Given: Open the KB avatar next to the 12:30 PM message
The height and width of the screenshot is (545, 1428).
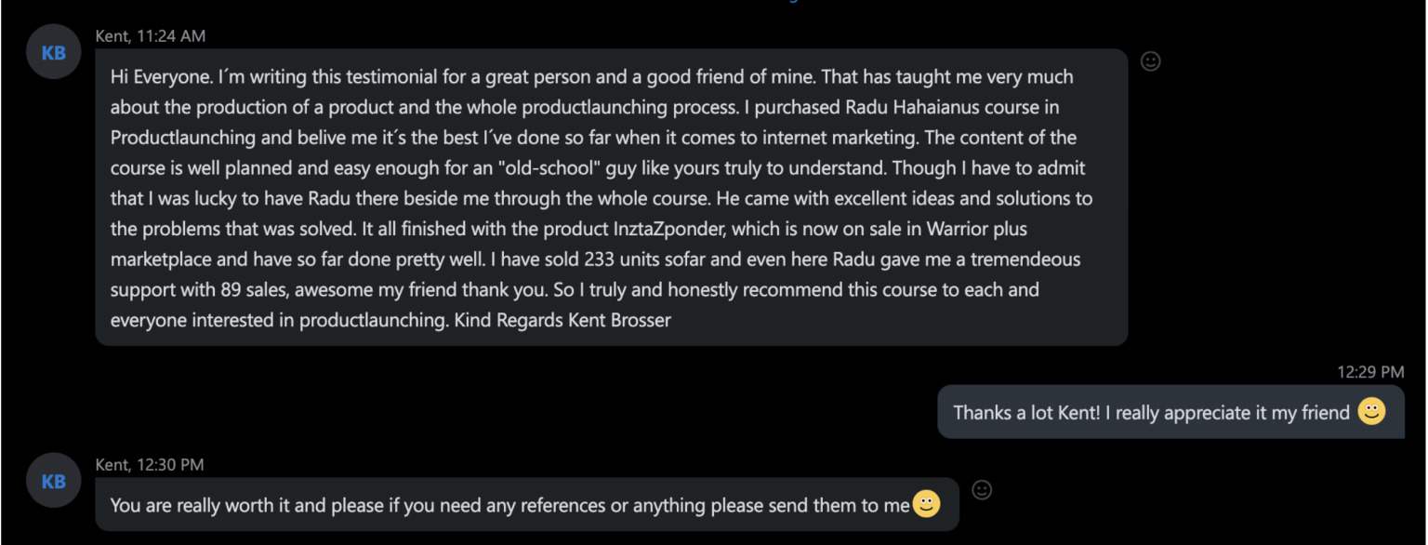Looking at the screenshot, I should [54, 481].
